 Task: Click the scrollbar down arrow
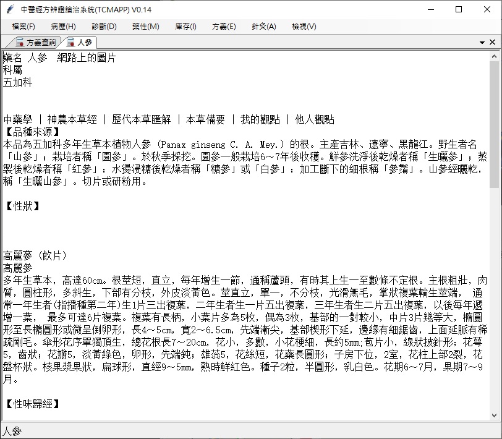(x=495, y=416)
